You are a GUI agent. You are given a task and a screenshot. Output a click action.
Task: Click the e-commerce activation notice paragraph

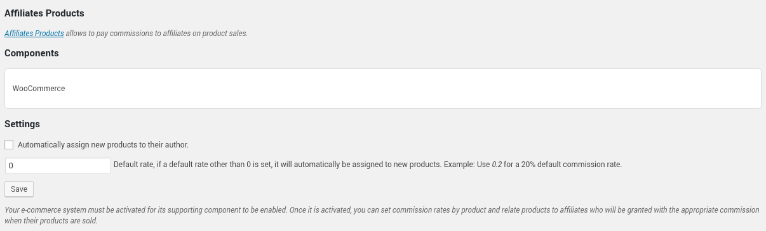tap(382, 216)
